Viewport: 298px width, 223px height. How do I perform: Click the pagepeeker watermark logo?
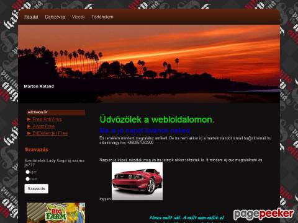click(x=263, y=214)
